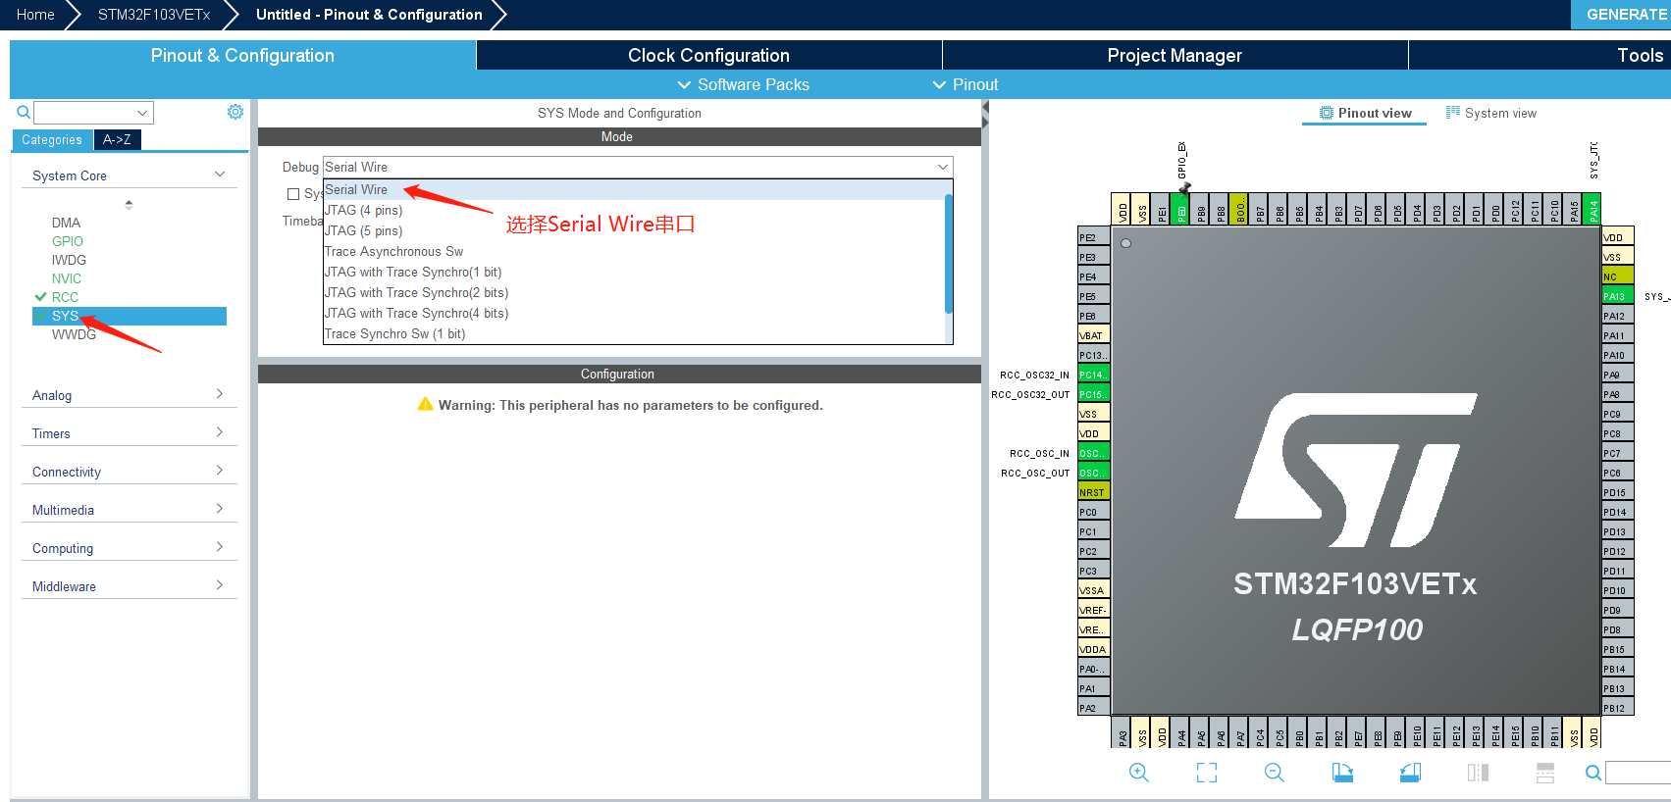1671x802 pixels.
Task: Select the PB12 pin on the chip
Action: tap(1617, 708)
